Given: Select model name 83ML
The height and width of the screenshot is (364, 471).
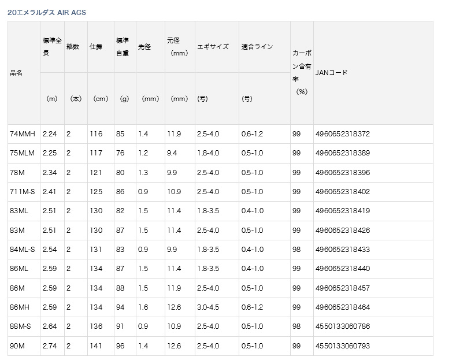Looking at the screenshot, I should point(19,211).
